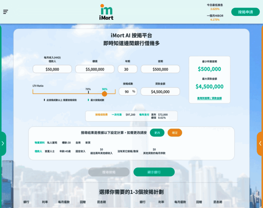Click the left table 每月還款 column header
This screenshot has width=263, height=208.
[64, 202]
